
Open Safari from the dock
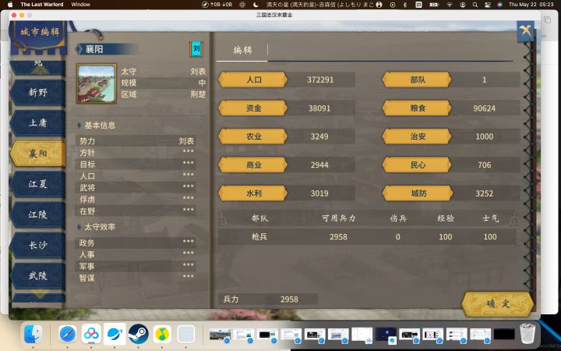(x=68, y=334)
